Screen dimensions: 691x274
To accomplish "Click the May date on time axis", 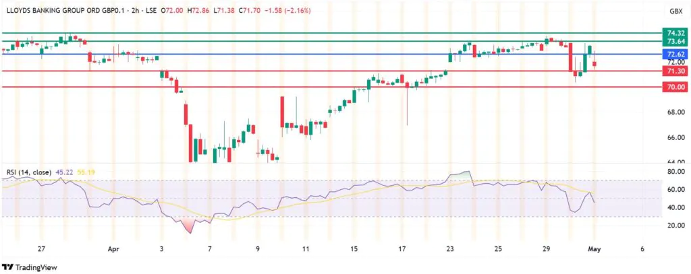I will click(595, 248).
